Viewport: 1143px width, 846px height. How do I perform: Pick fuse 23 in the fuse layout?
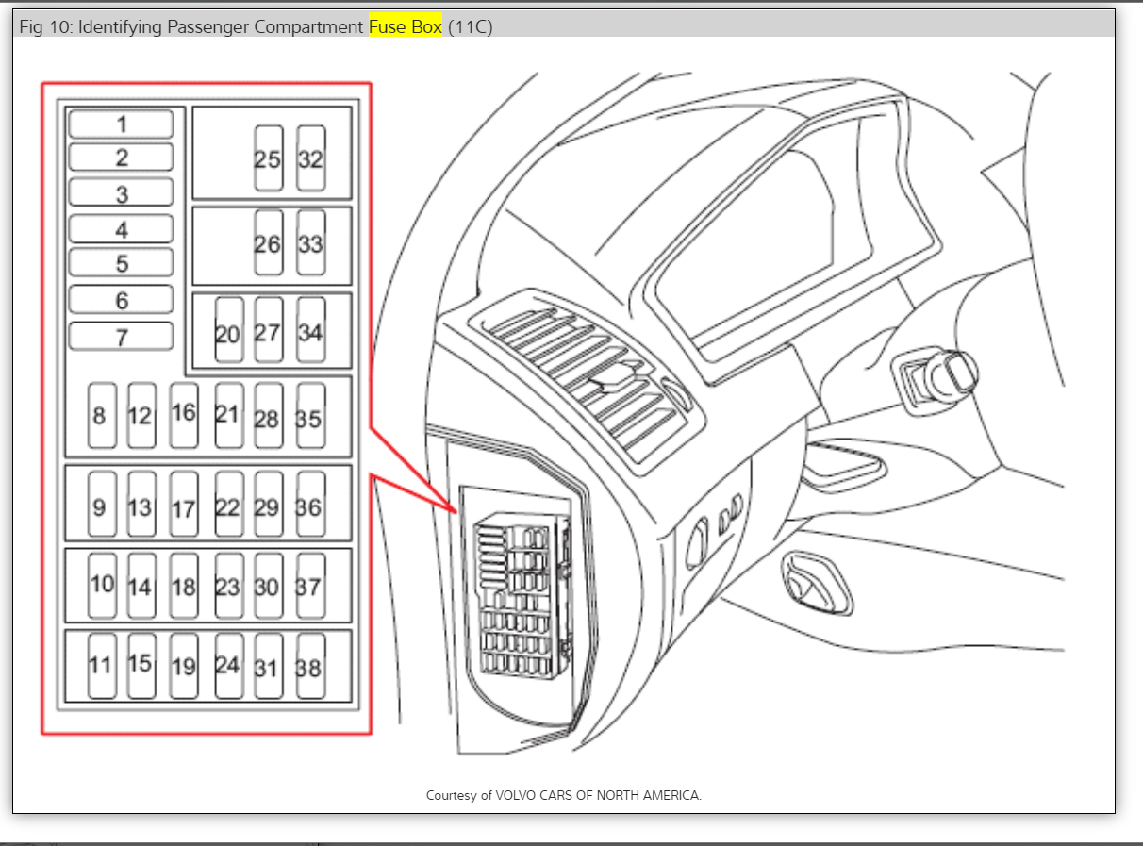[228, 586]
